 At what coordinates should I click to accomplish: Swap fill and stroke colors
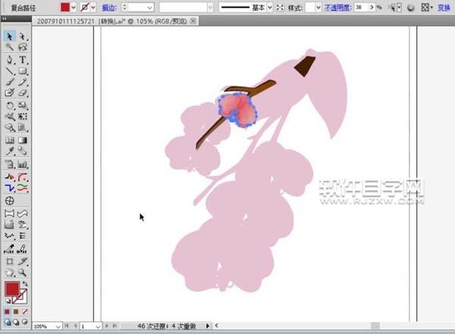[x=26, y=283]
